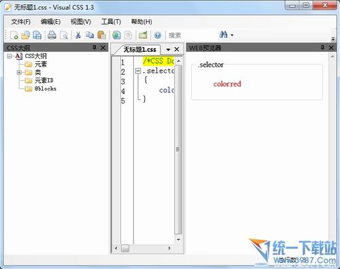Open help with the question mark icon
The height and width of the screenshot is (269, 340).
coord(158,35)
